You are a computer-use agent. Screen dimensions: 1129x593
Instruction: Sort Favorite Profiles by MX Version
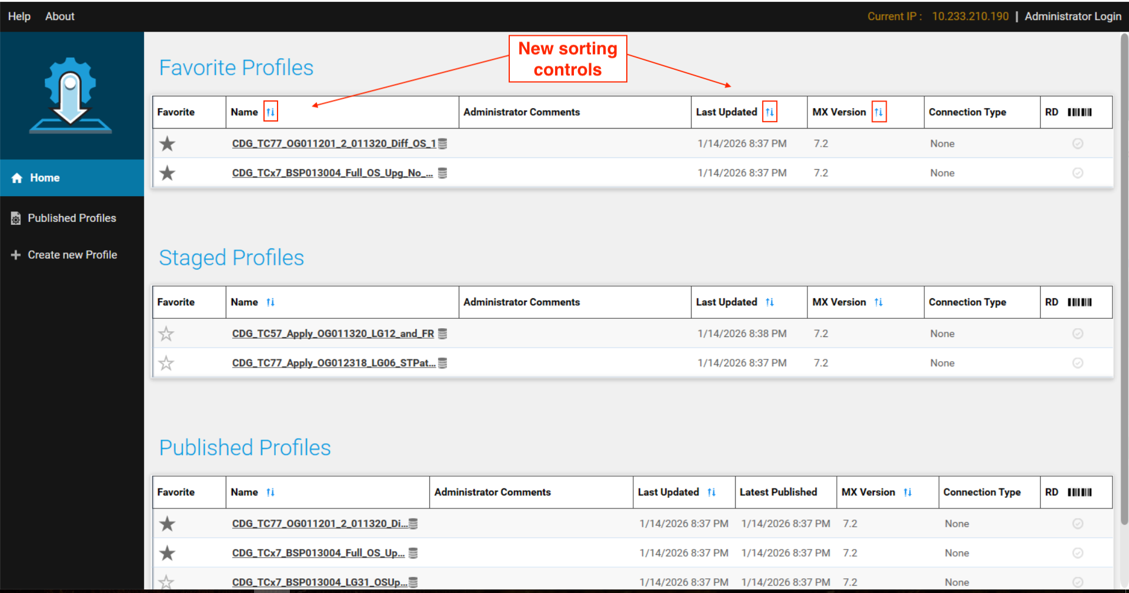[879, 112]
